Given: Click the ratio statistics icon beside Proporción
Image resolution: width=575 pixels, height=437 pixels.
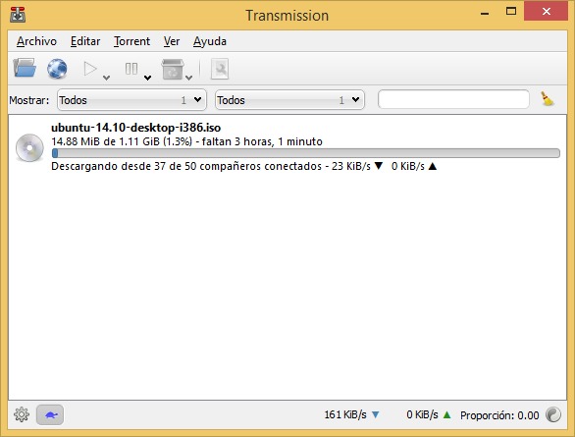Looking at the screenshot, I should click(553, 415).
